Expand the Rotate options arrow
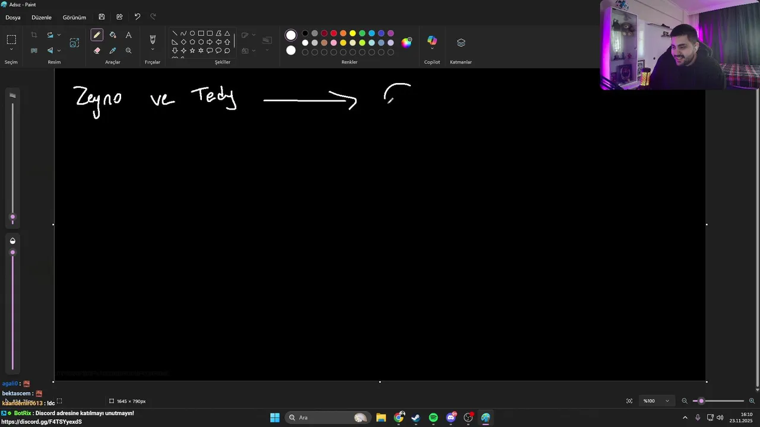This screenshot has height=427, width=760. [59, 35]
